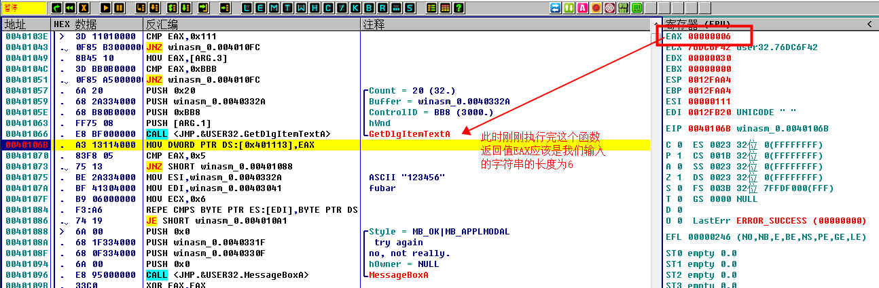Click the ESP register value 0012FAA4
The width and height of the screenshot is (879, 288).
(710, 80)
